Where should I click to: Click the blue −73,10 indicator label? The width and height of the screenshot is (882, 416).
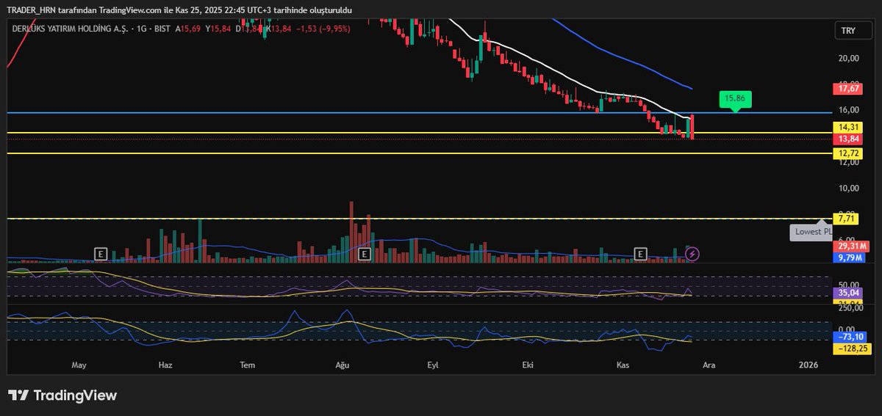(850, 337)
